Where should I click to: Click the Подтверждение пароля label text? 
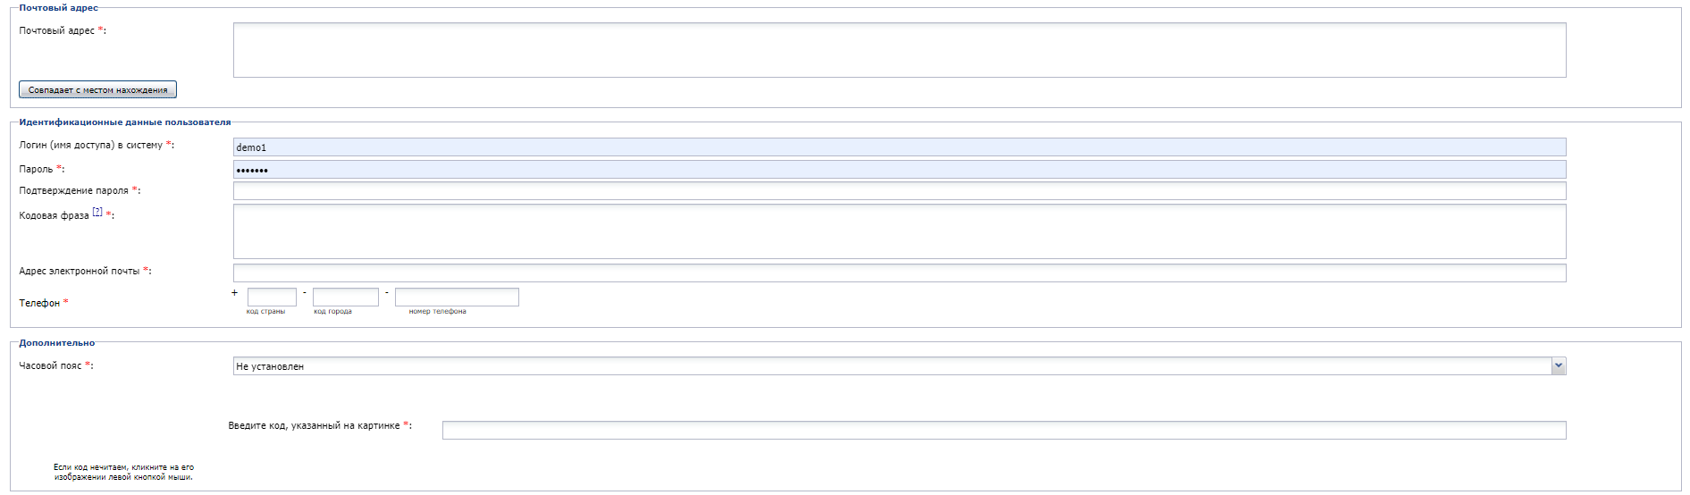point(74,190)
